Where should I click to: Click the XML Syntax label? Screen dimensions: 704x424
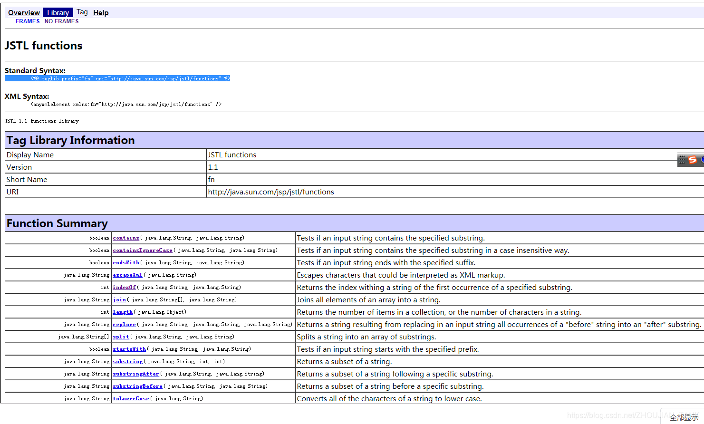27,96
